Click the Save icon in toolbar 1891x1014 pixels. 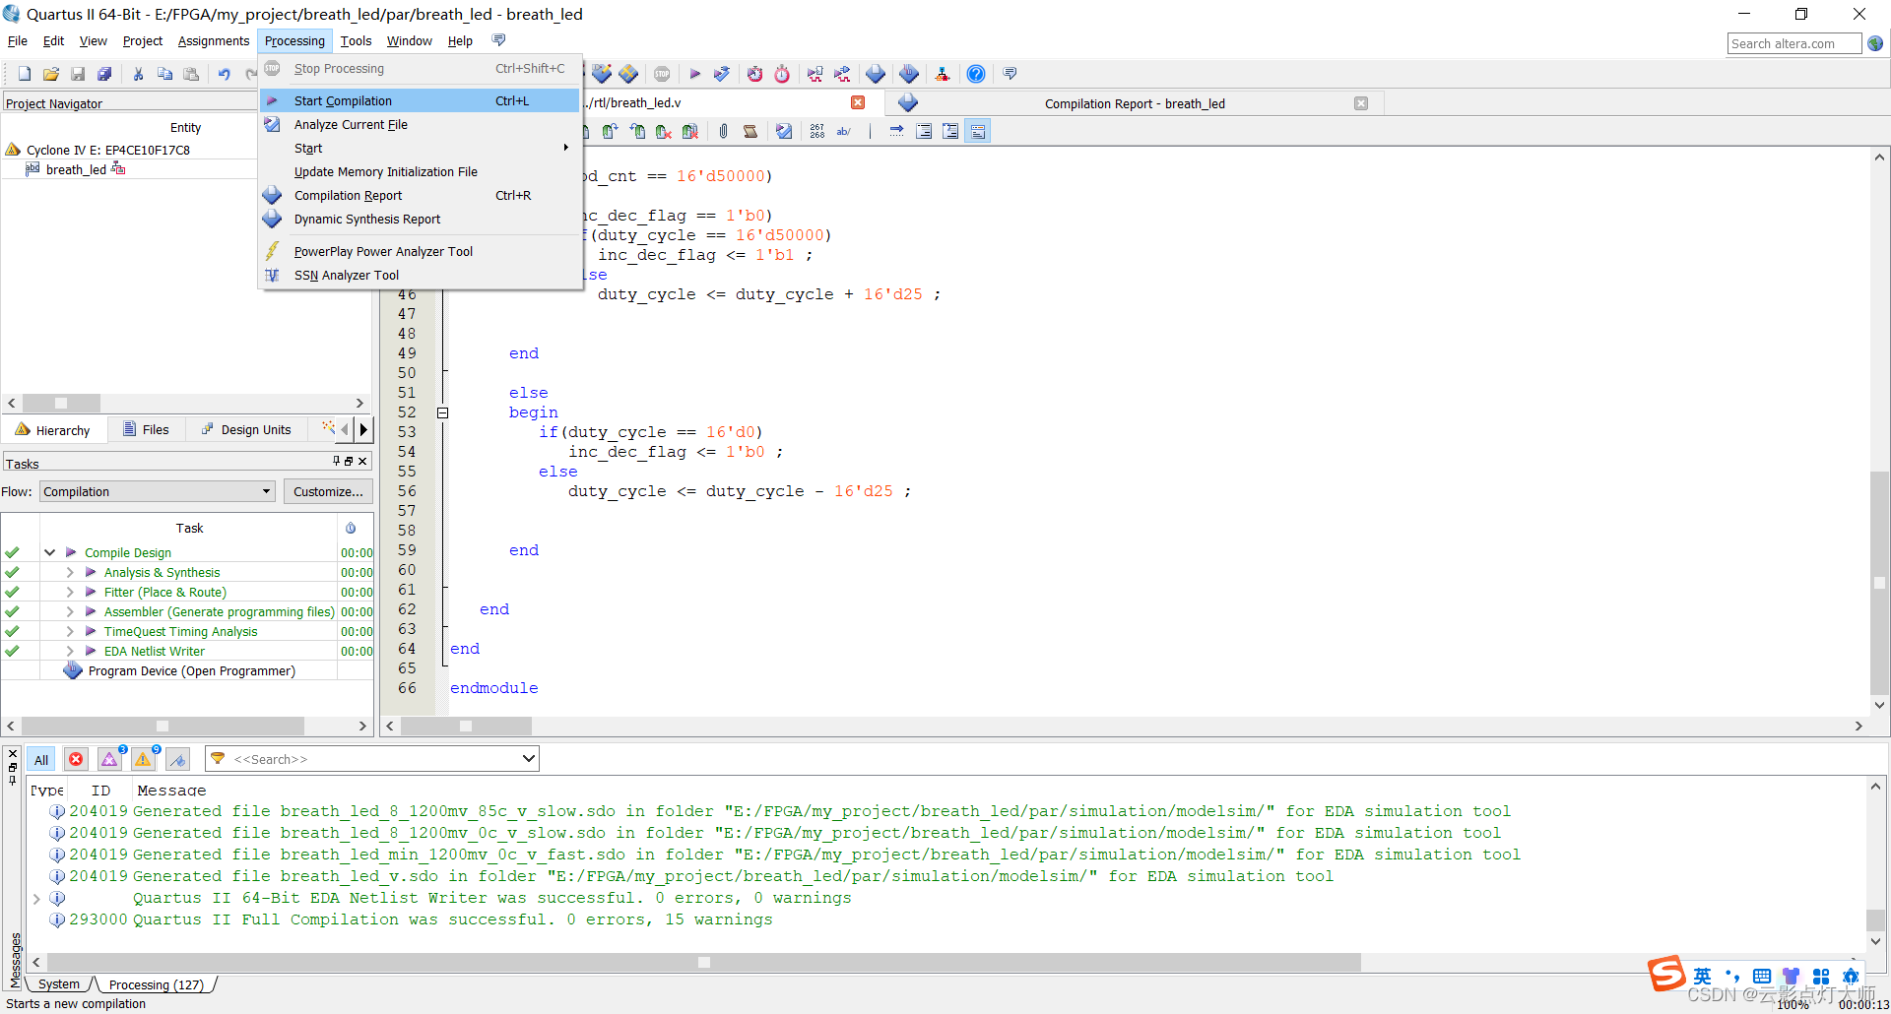(x=78, y=74)
